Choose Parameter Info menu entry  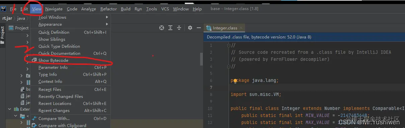[x=70, y=68]
